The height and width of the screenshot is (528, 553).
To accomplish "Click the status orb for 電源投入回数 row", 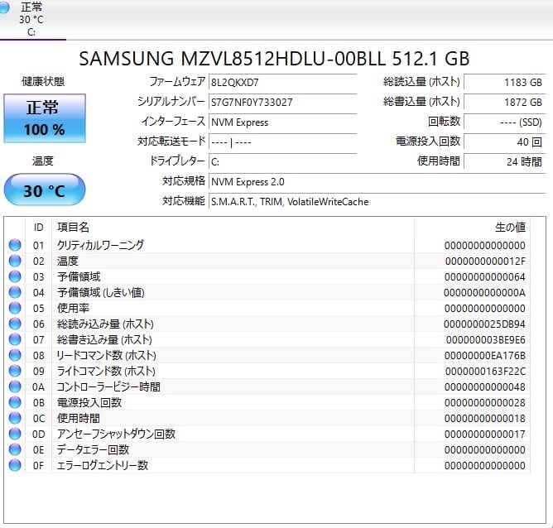I will [x=15, y=402].
